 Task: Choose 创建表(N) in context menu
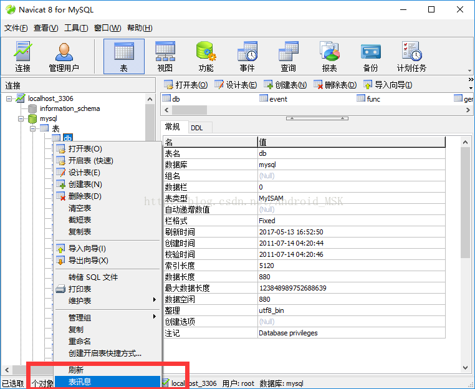(108, 184)
